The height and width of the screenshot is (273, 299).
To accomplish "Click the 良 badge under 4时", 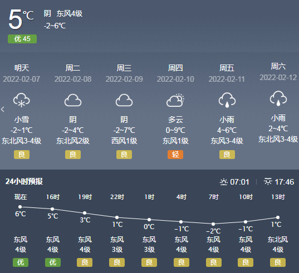I will [182, 262].
